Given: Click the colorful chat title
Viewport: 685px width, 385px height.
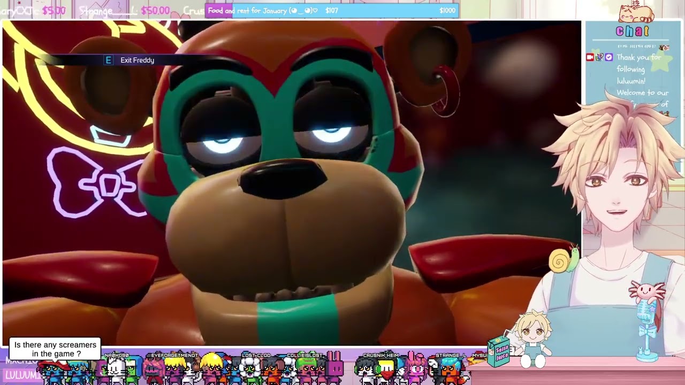Looking at the screenshot, I should click(633, 32).
